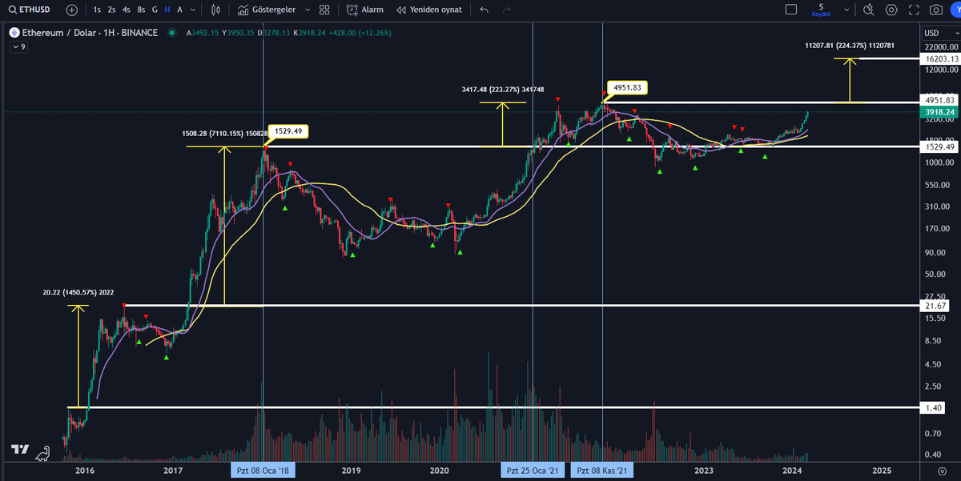Expand the collapsed indicator legend showing 9

click(18, 47)
